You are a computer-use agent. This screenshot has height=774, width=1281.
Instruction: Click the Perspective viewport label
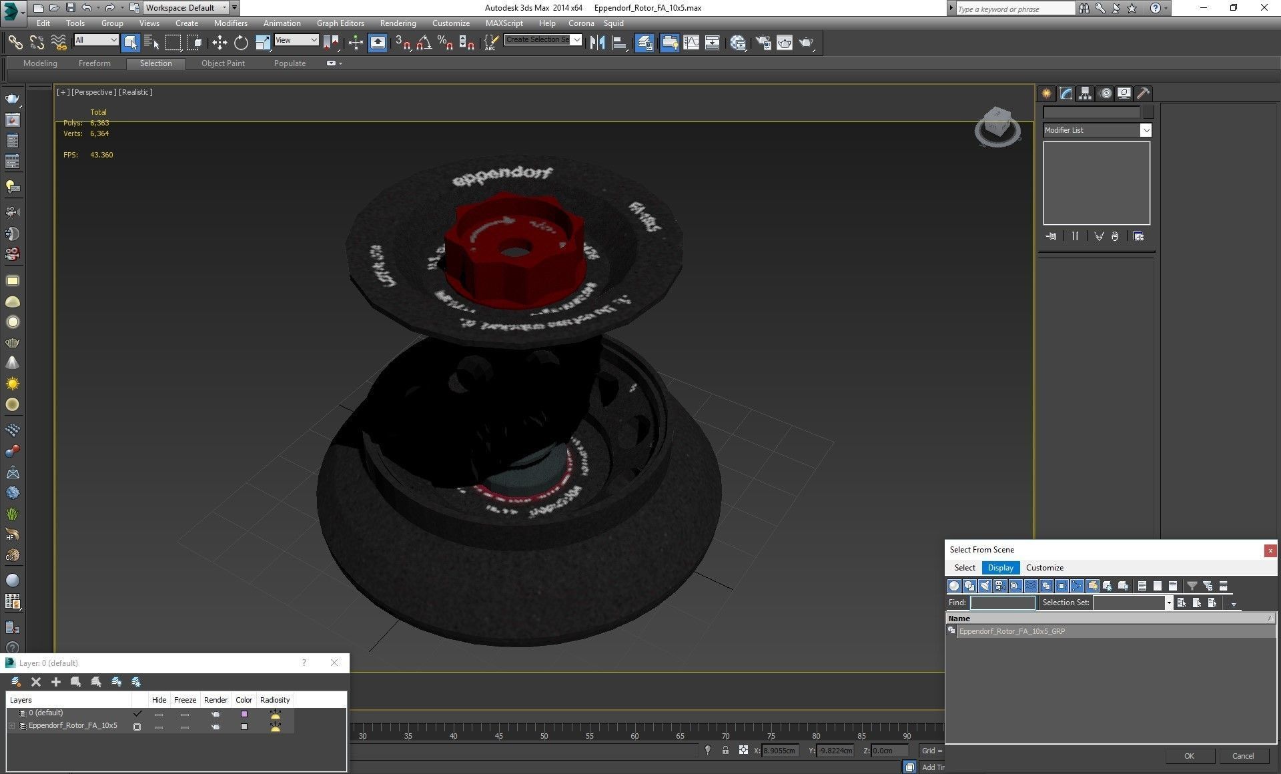[x=93, y=92]
